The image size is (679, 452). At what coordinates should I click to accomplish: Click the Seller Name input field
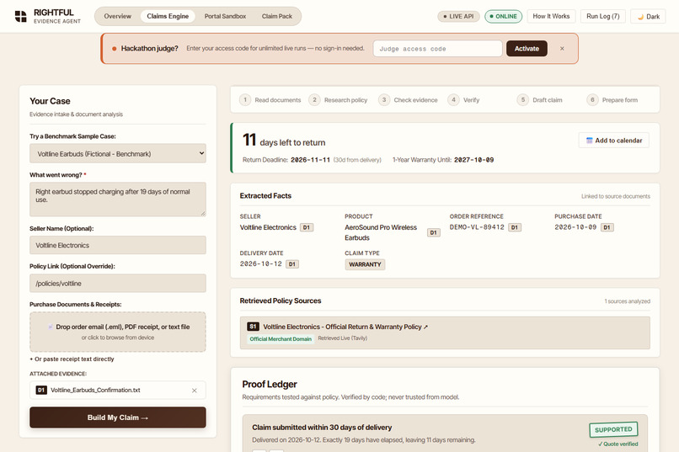coord(118,245)
